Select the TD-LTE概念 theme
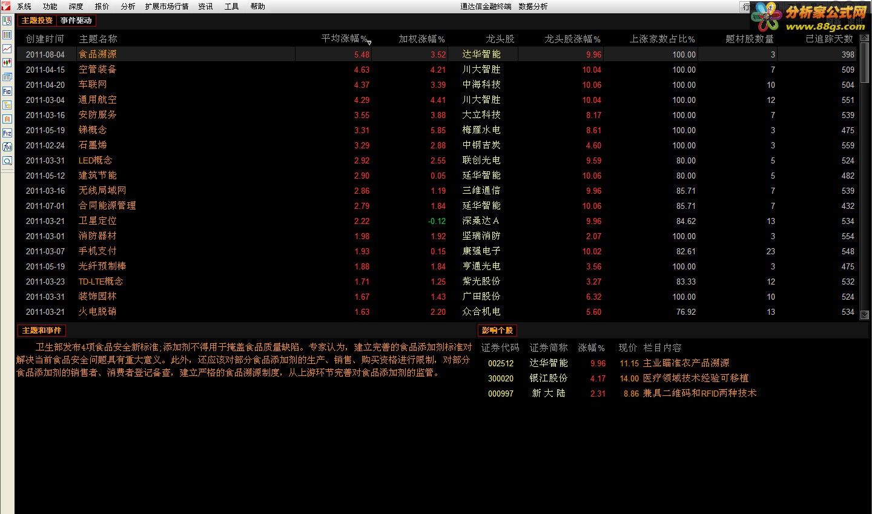Screen dimensions: 872x514 tap(101, 282)
